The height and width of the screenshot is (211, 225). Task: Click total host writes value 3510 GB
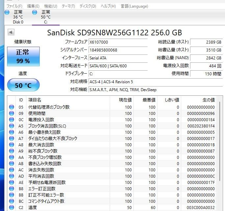click(x=207, y=50)
